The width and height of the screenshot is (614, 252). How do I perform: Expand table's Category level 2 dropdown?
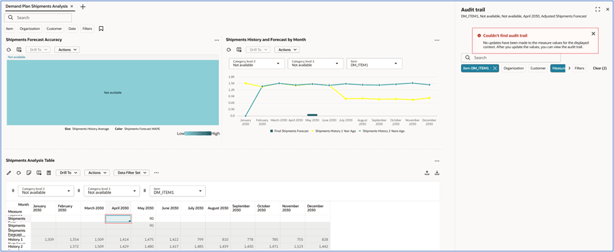click(x=46, y=191)
